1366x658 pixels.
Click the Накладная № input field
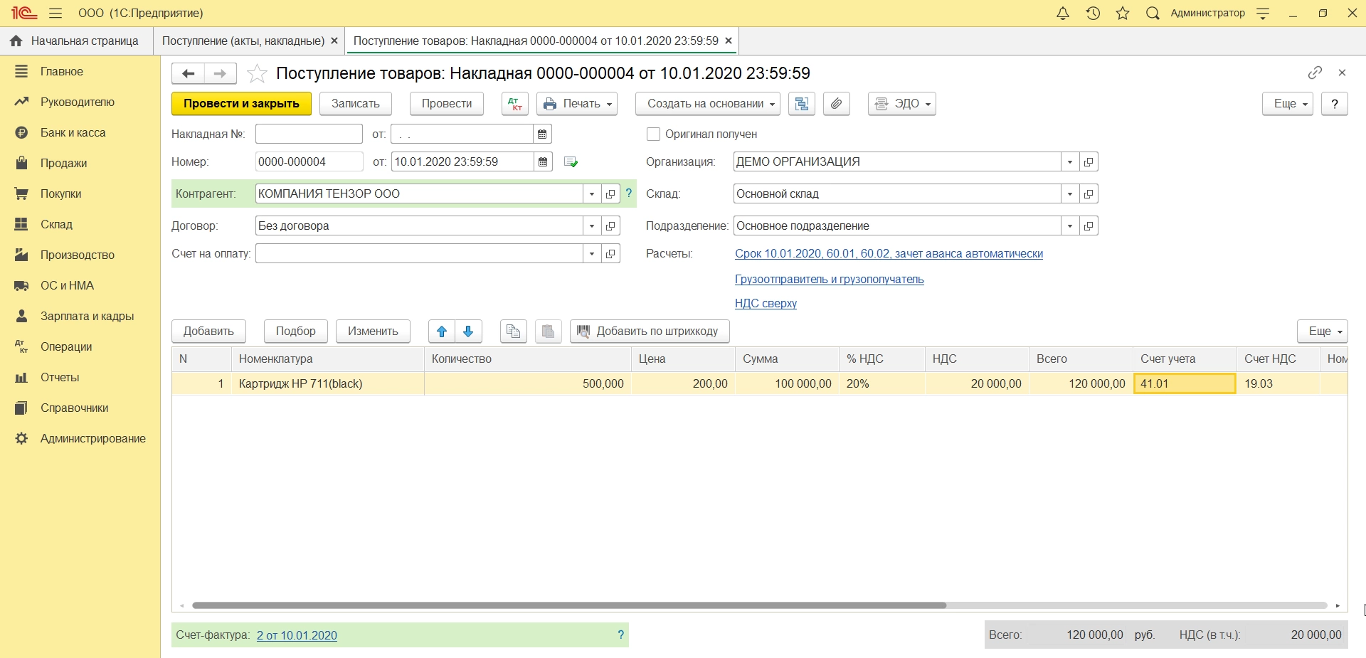click(309, 134)
